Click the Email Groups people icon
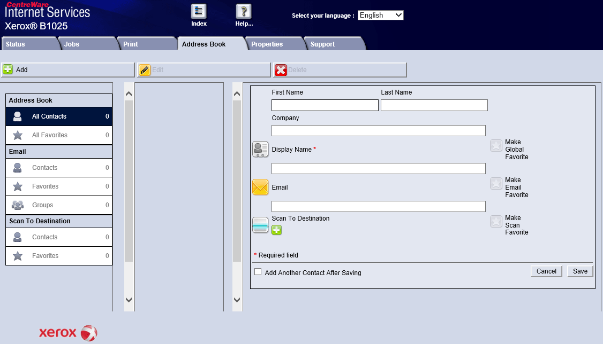Screen dimensions: 603x344 click(17, 205)
